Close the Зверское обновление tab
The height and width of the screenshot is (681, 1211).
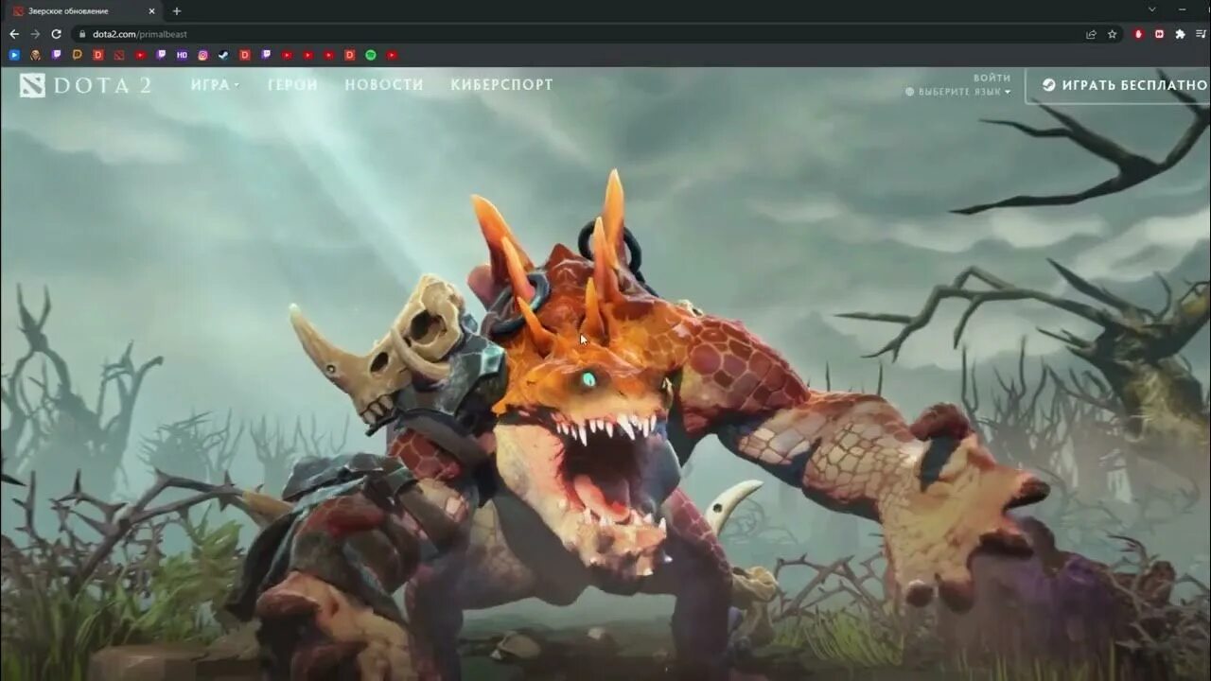pos(151,11)
